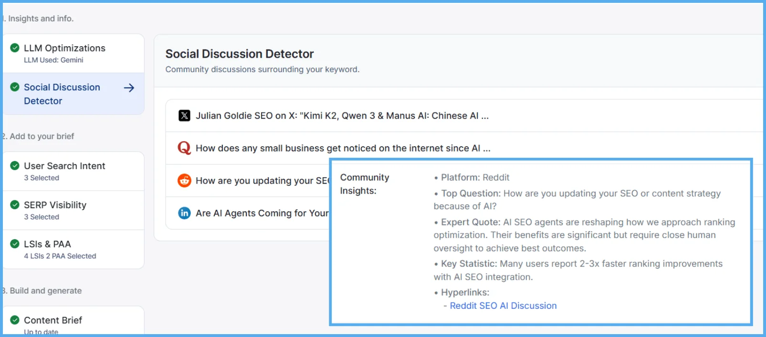Select the SERP Visibility sidebar item
This screenshot has height=337, width=766.
55,205
